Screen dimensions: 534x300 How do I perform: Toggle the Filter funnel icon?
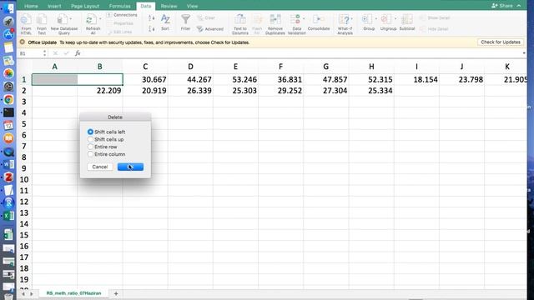[x=185, y=20]
